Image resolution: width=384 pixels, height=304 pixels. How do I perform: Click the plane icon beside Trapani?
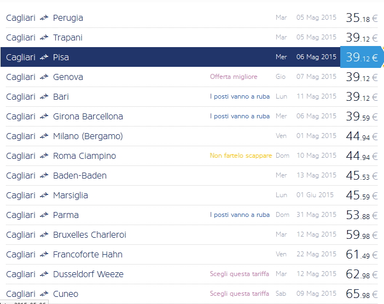[x=44, y=38]
